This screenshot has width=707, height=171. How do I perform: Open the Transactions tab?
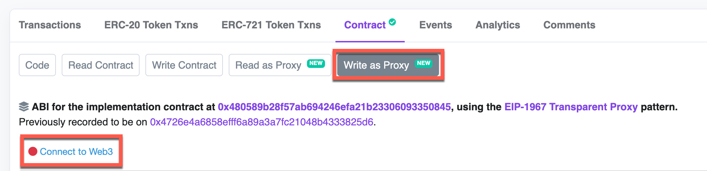(x=50, y=25)
